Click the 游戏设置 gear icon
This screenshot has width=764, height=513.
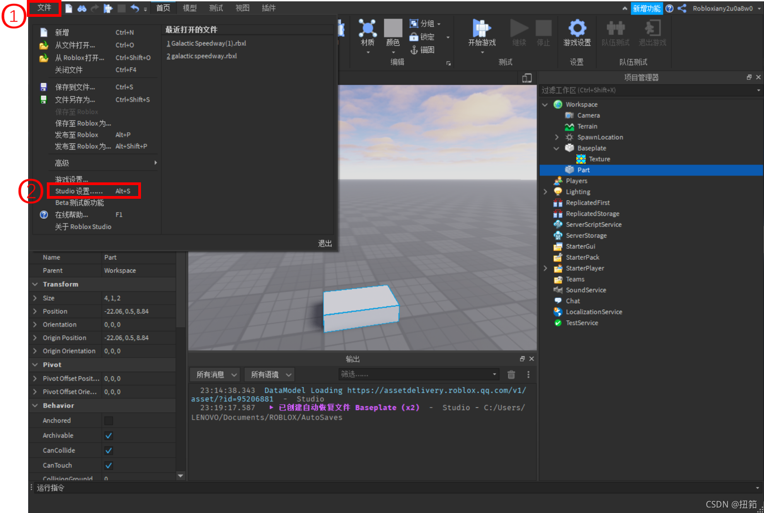coord(577,28)
